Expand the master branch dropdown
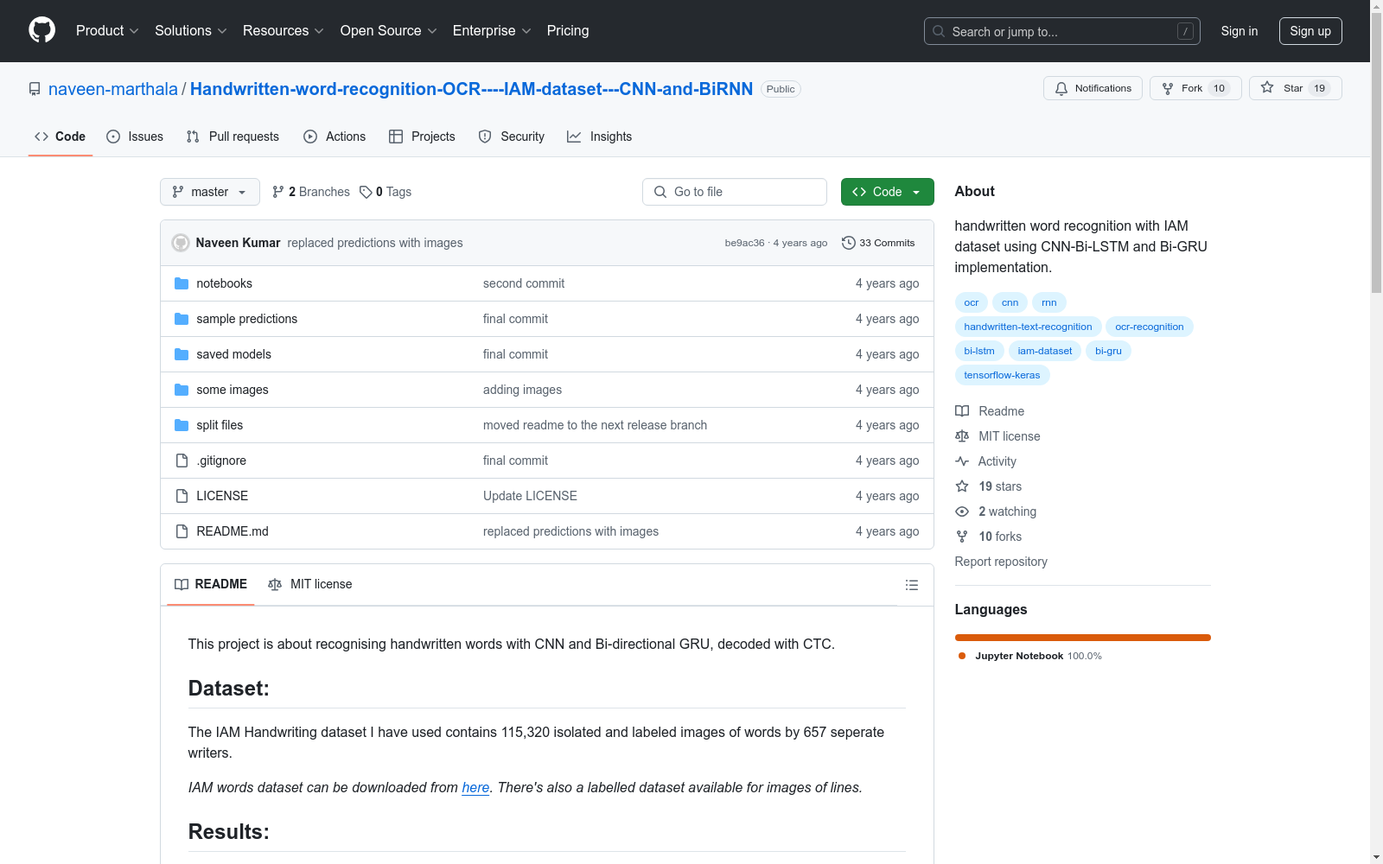This screenshot has width=1383, height=864. [210, 192]
